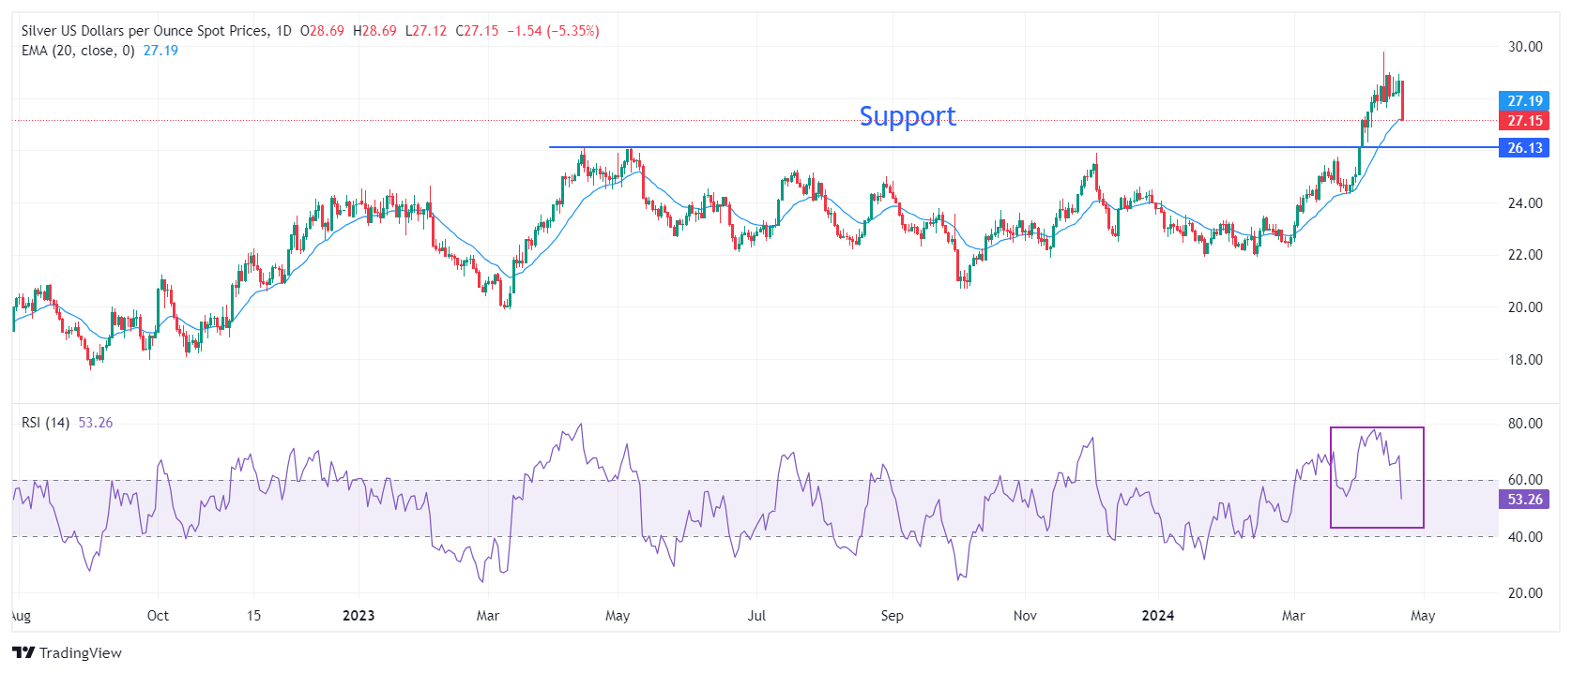Click the blue Support text annotation

pyautogui.click(x=908, y=116)
